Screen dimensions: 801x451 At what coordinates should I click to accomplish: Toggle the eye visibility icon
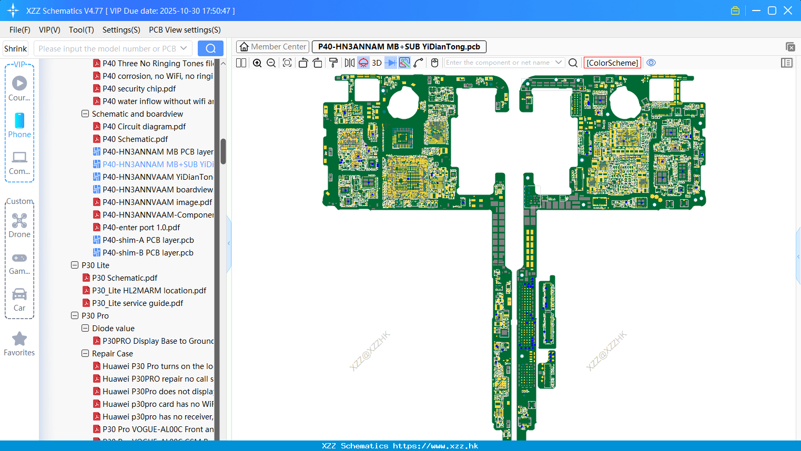pyautogui.click(x=651, y=63)
